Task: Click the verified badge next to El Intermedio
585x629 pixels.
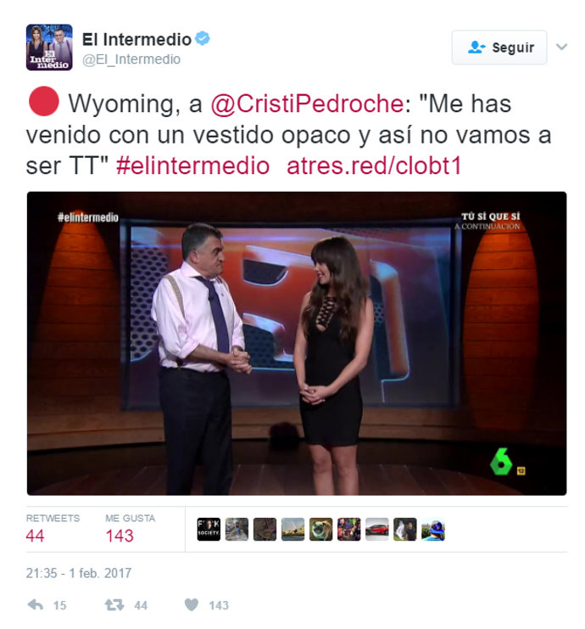Action: point(203,38)
